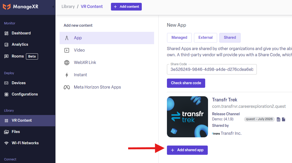Switch to the Shared tab

[230, 37]
